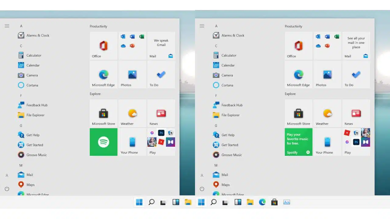The width and height of the screenshot is (390, 219).
Task: Open the Spotify tile showing only the logo
Action: pyautogui.click(x=104, y=142)
